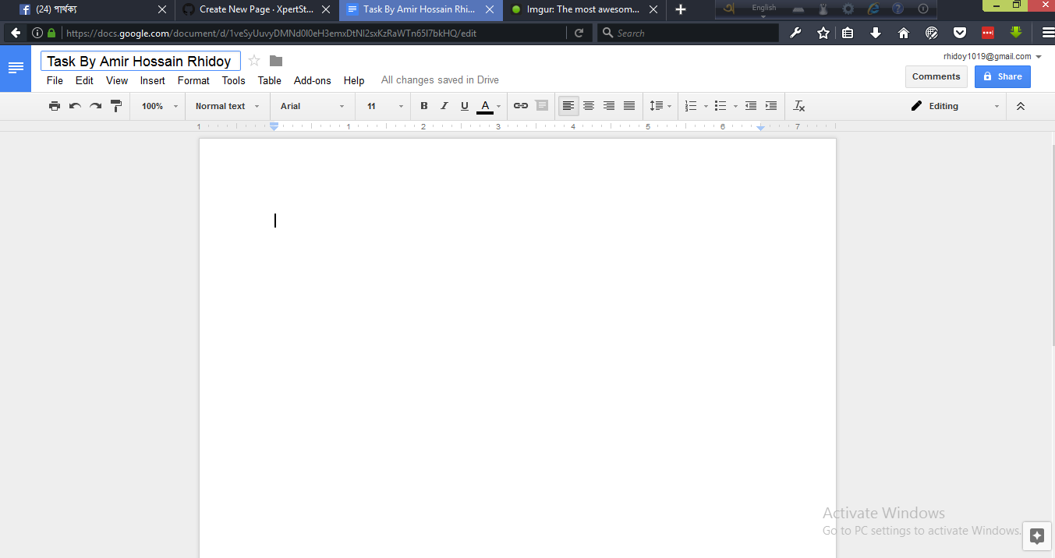Viewport: 1055px width, 558px height.
Task: Open the Pocket icon in browser toolbar
Action: coord(960,33)
